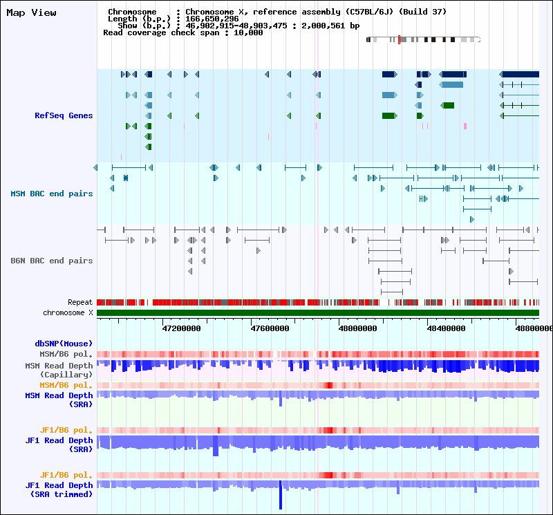Click the gray MSM/B6 pol. label
The height and width of the screenshot is (515, 553).
tap(66, 354)
